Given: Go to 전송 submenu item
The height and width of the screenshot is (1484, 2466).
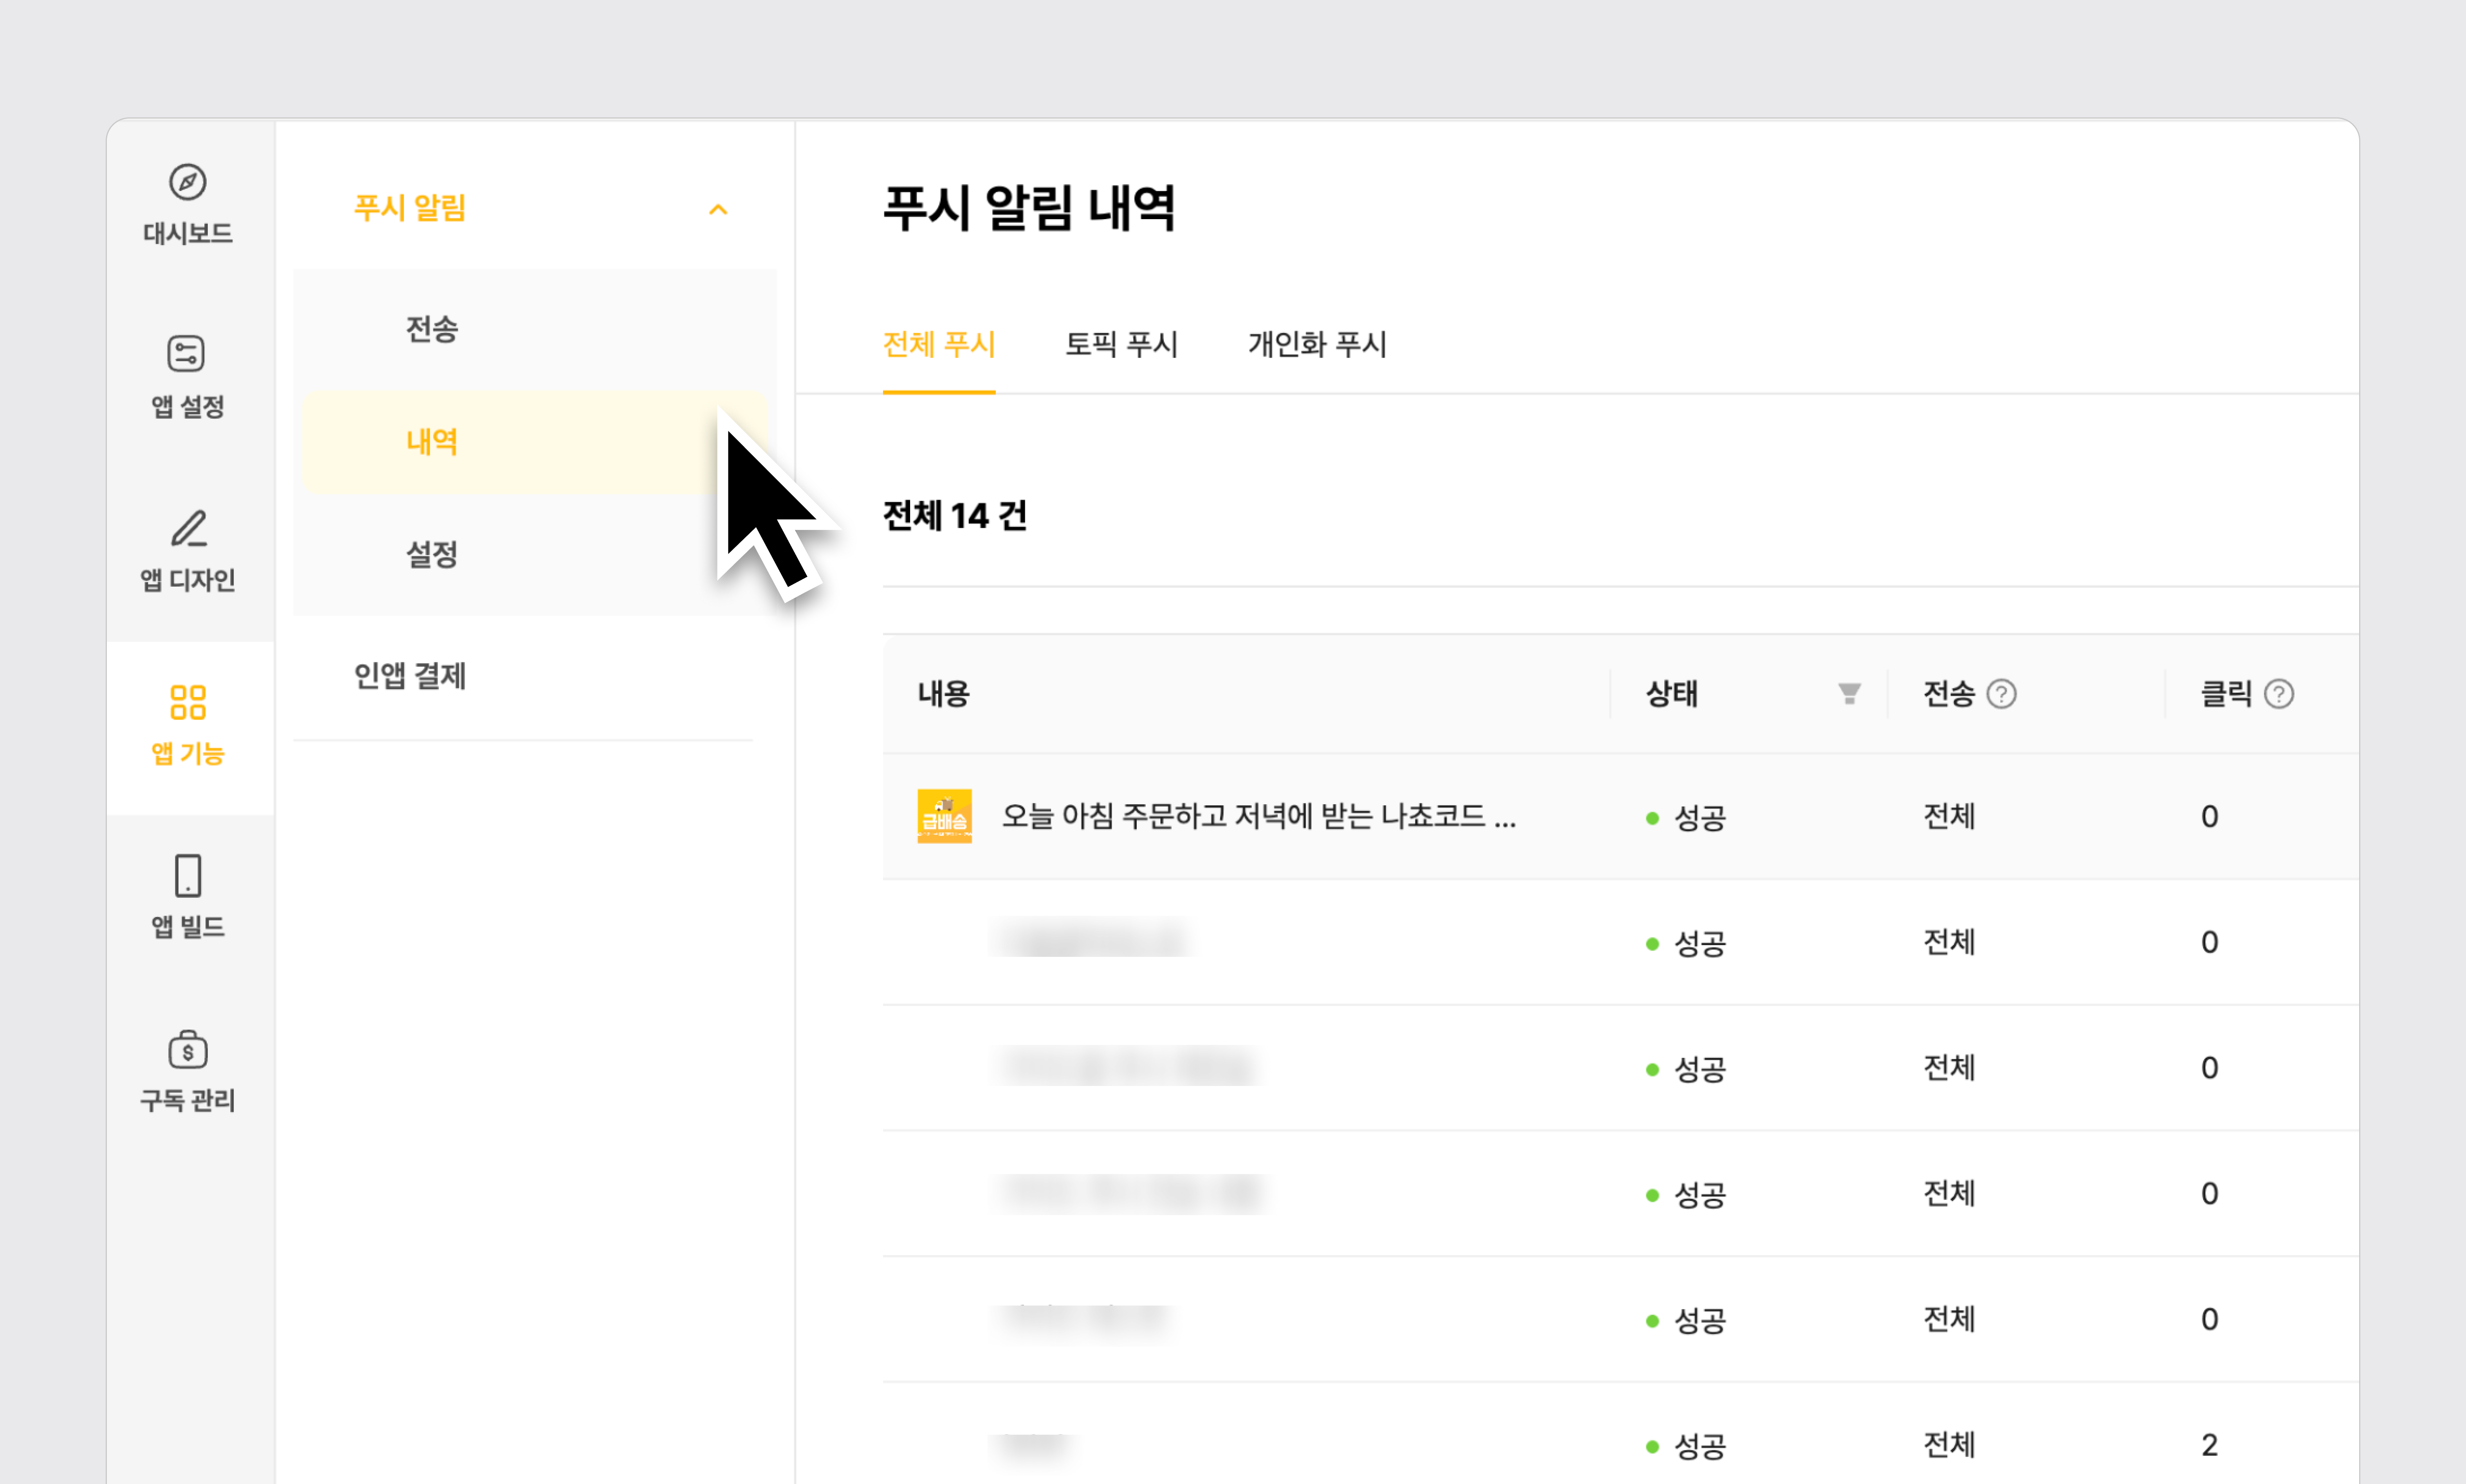Looking at the screenshot, I should pyautogui.click(x=432, y=329).
